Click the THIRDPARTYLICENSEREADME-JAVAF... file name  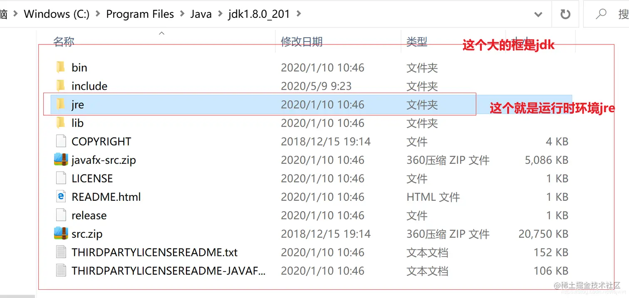pos(168,271)
